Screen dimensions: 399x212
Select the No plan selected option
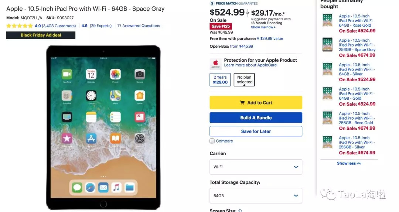244,80
